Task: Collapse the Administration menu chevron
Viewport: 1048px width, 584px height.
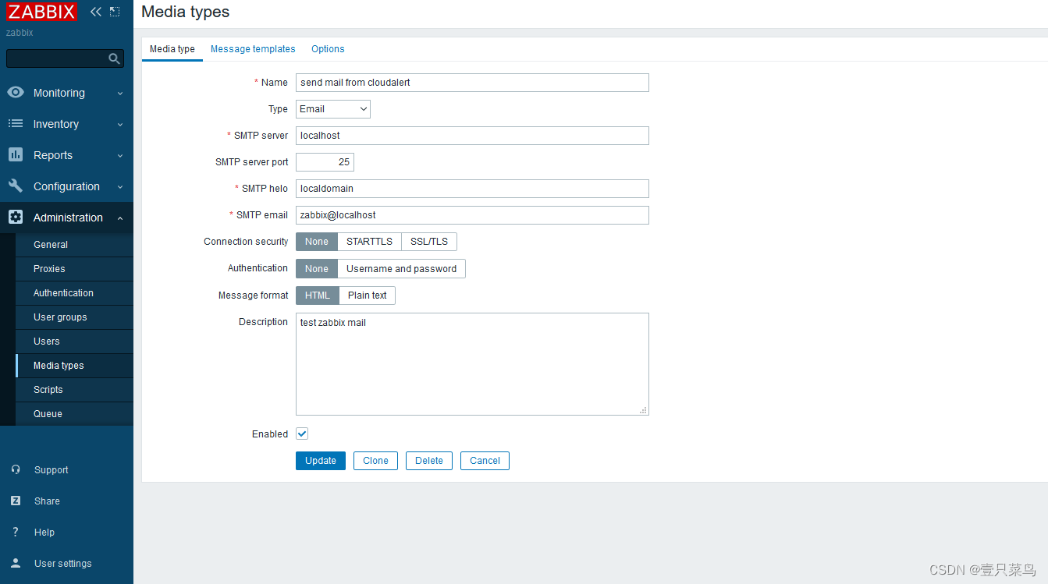Action: 120,218
